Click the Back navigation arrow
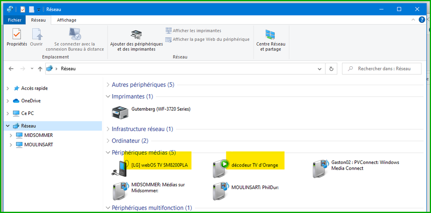Viewport: 431px width, 213px height. [11, 69]
